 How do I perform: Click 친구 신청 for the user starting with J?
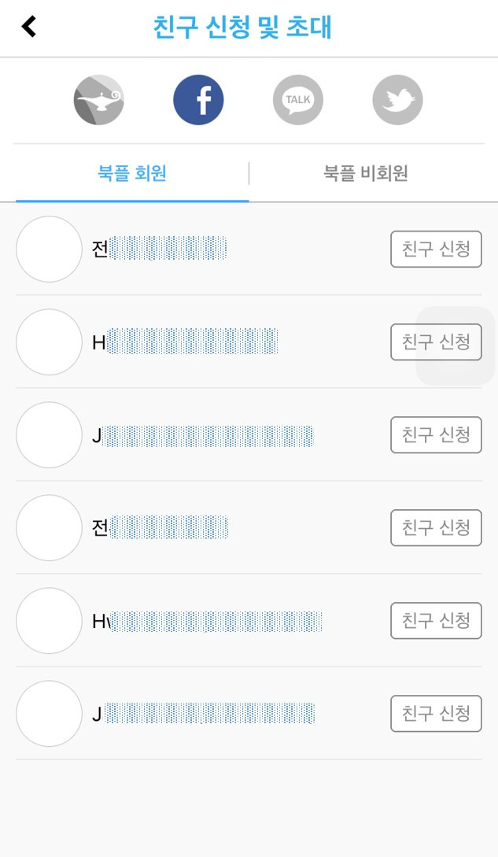(436, 435)
